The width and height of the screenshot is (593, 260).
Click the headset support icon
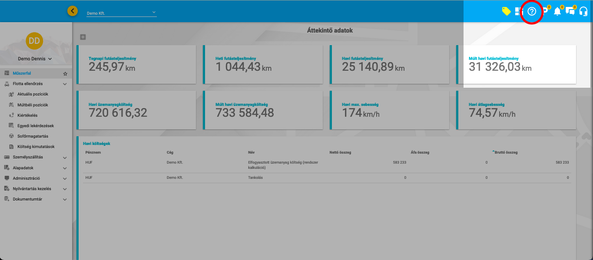(x=583, y=12)
